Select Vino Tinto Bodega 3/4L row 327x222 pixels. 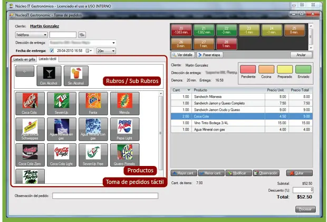[242, 123]
